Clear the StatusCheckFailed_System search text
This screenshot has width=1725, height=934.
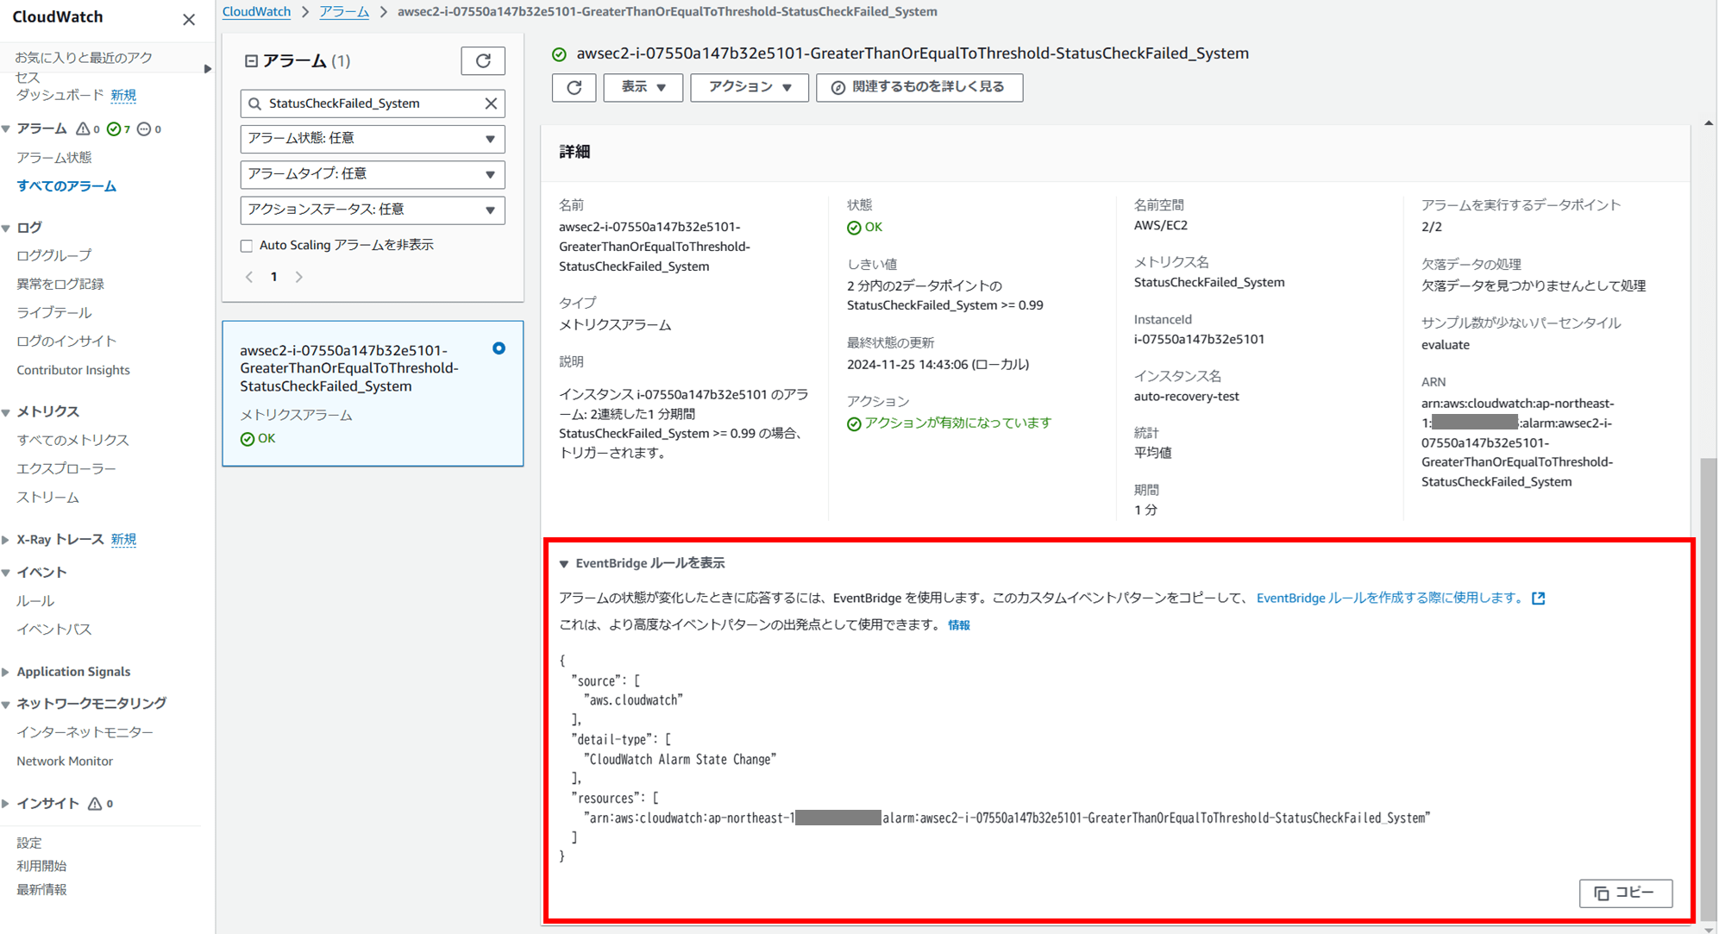pos(491,103)
